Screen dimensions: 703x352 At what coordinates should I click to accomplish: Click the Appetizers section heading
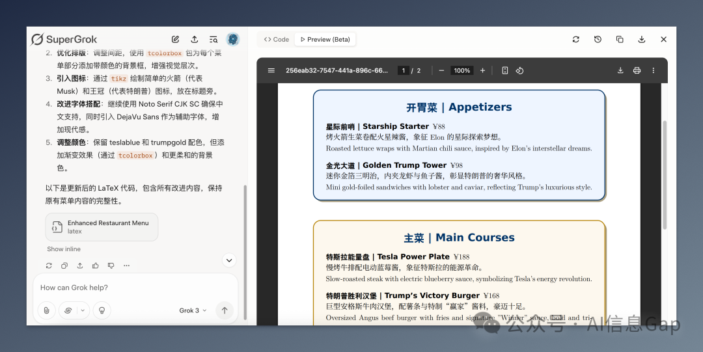[x=459, y=107]
